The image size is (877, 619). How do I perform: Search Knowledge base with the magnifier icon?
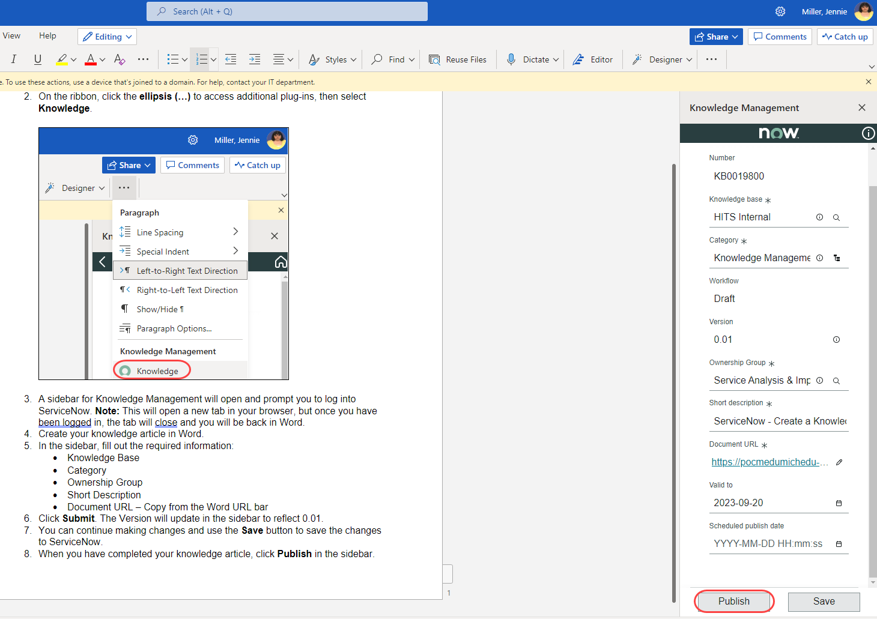tap(836, 217)
